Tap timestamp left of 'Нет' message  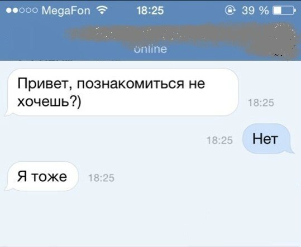219,141
